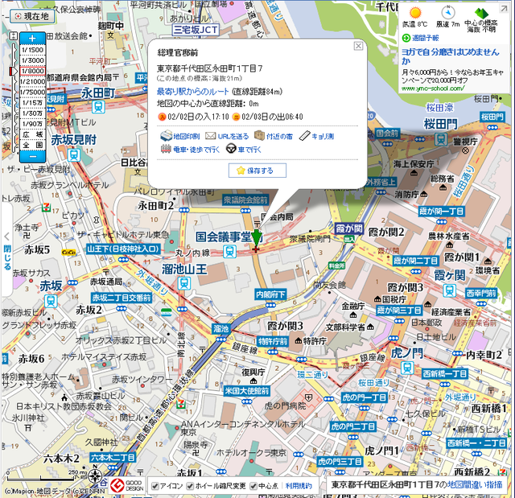Click the 特許庁前 intersection label
Image resolution: width=515 pixels, height=498 pixels.
tap(273, 341)
